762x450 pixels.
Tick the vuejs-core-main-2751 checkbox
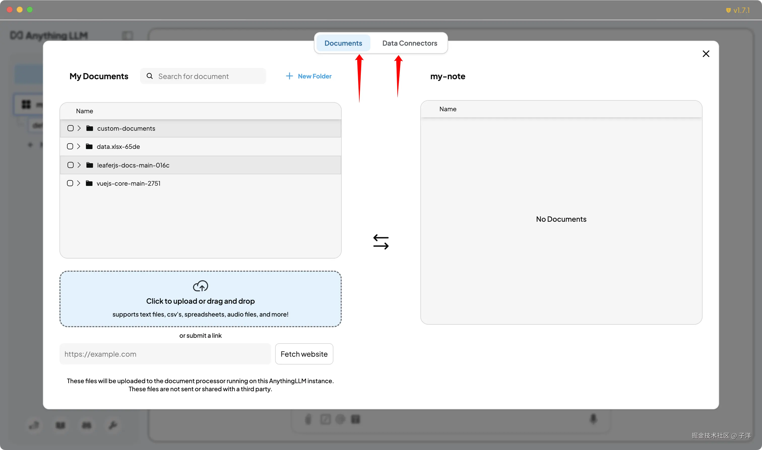pyautogui.click(x=70, y=183)
